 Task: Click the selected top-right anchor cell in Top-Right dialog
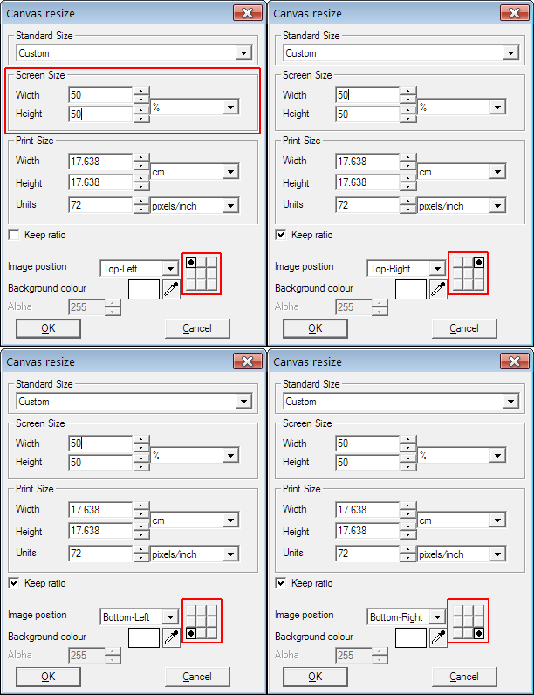point(479,263)
